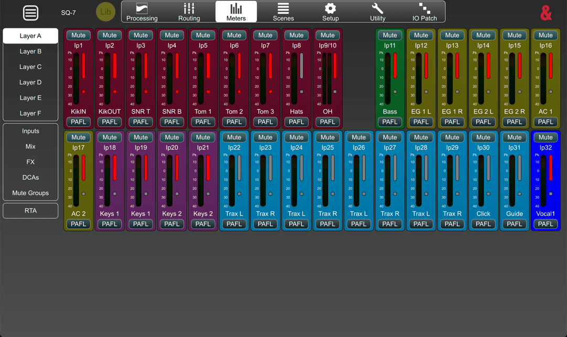
Task: Switch to the Meters tab
Action: [x=236, y=12]
